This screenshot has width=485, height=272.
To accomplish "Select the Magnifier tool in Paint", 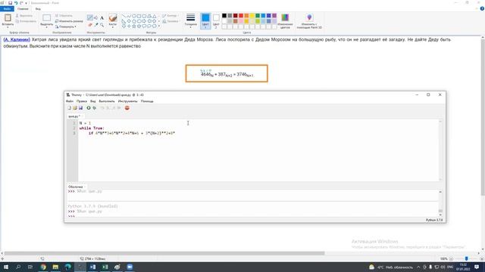I will [x=102, y=25].
